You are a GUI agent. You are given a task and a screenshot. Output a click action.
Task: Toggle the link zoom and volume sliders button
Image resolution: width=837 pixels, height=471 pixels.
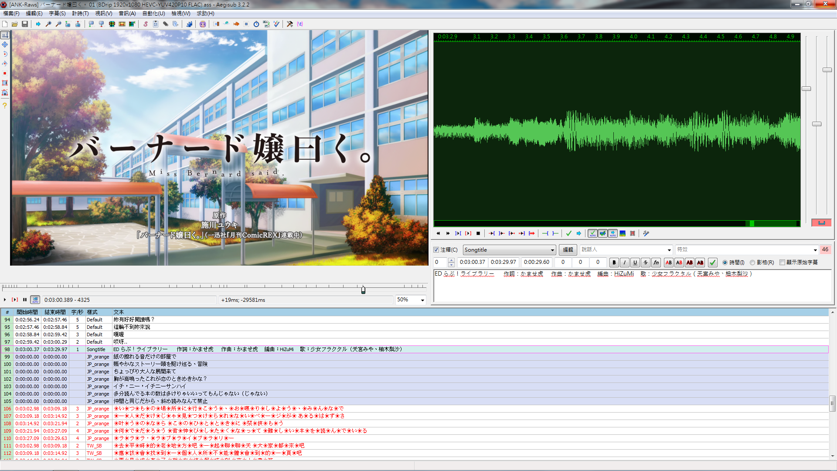click(x=821, y=222)
